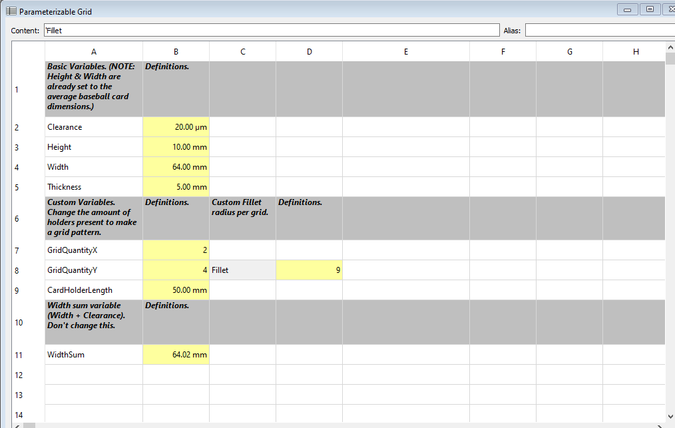Select row 14 header
The width and height of the screenshot is (675, 428).
(29, 415)
